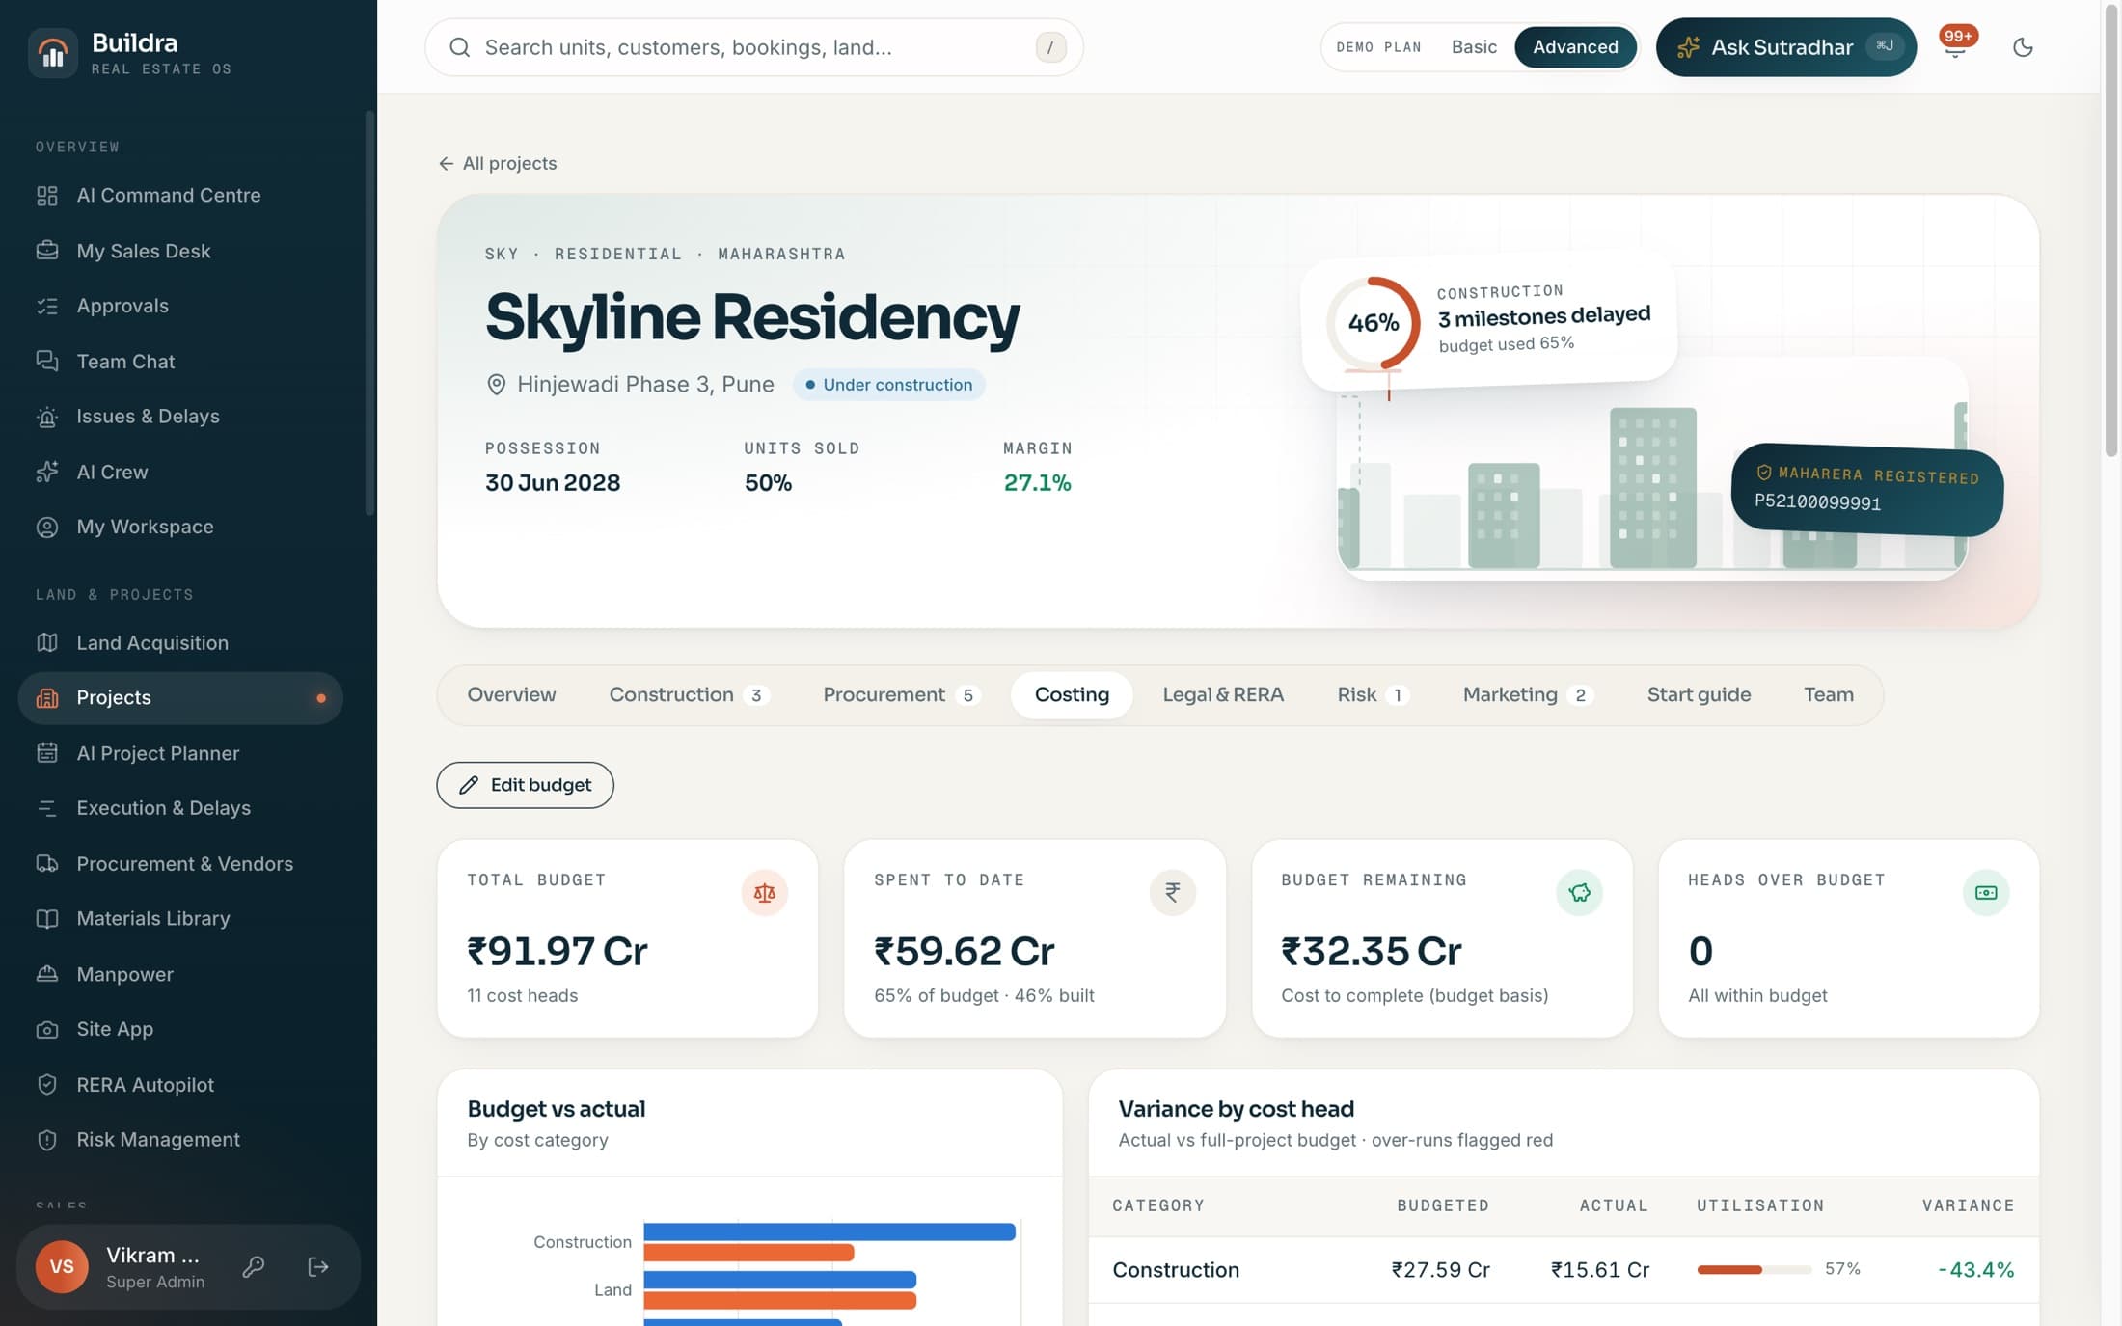Image resolution: width=2122 pixels, height=1326 pixels.
Task: Click the notifications bell icon
Action: pyautogui.click(x=1955, y=46)
